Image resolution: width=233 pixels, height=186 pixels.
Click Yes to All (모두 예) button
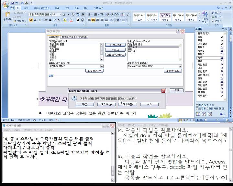(x=106, y=104)
